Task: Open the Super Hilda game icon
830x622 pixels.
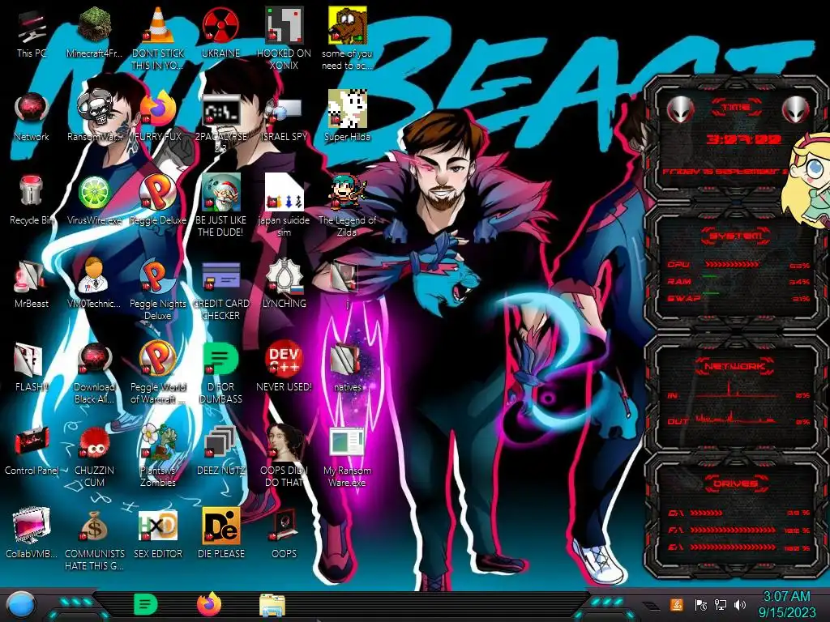Action: click(x=347, y=117)
